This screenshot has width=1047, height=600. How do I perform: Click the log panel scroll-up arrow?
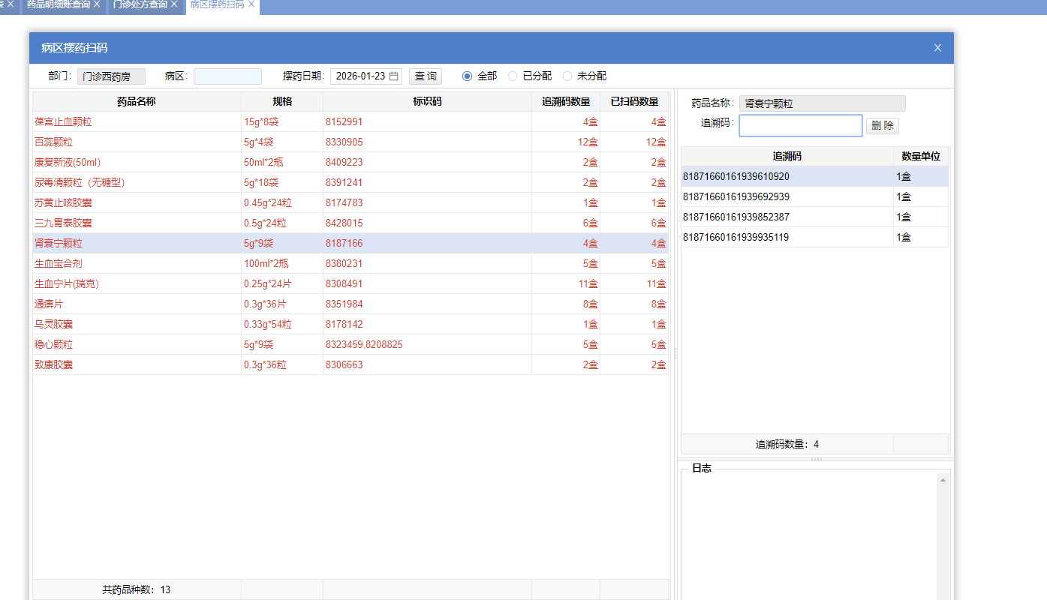coord(943,480)
